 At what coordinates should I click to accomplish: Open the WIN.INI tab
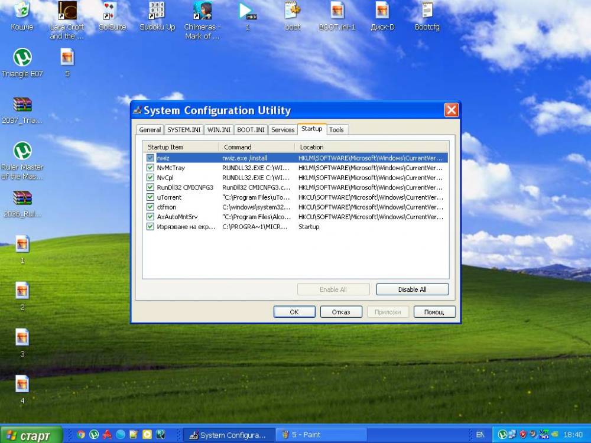[x=219, y=129]
